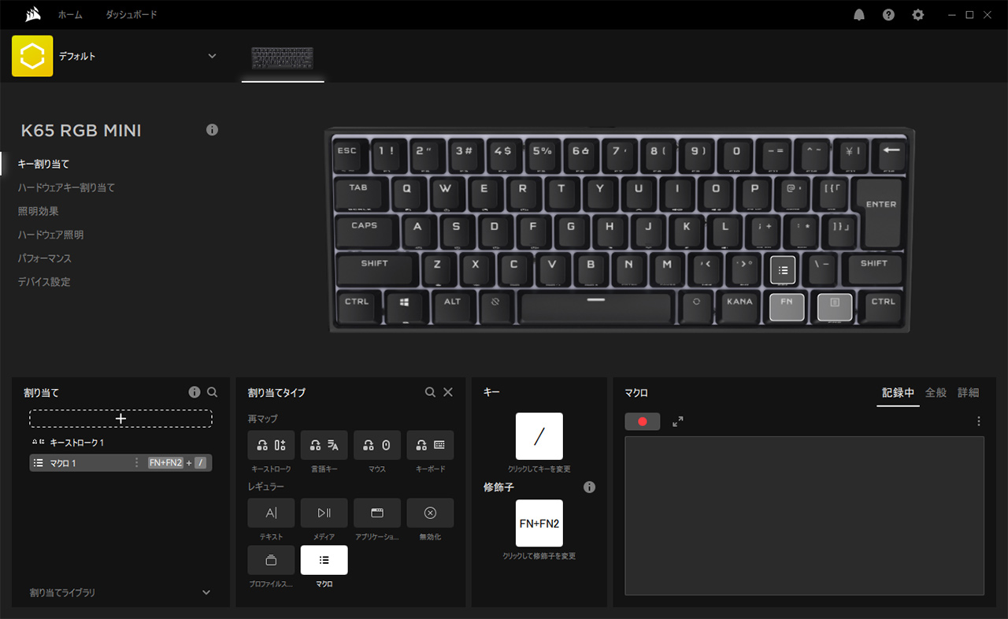The image size is (1008, 619).
Task: Select the ENTER key on the keyboard
Action: point(881,212)
